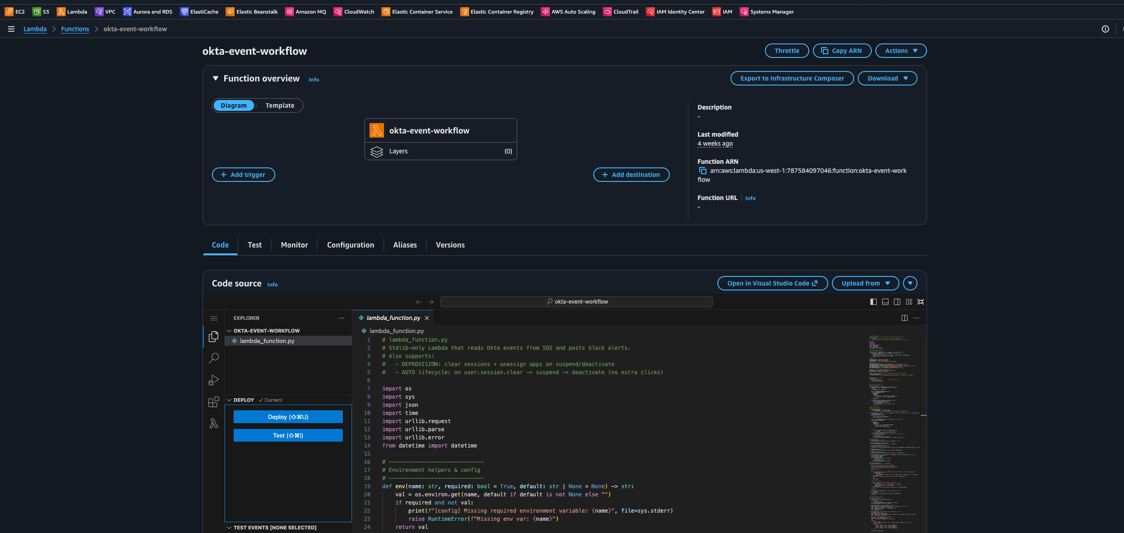Viewport: 1124px width, 533px height.
Task: Toggle the bottom panel layout icon
Action: click(x=885, y=302)
